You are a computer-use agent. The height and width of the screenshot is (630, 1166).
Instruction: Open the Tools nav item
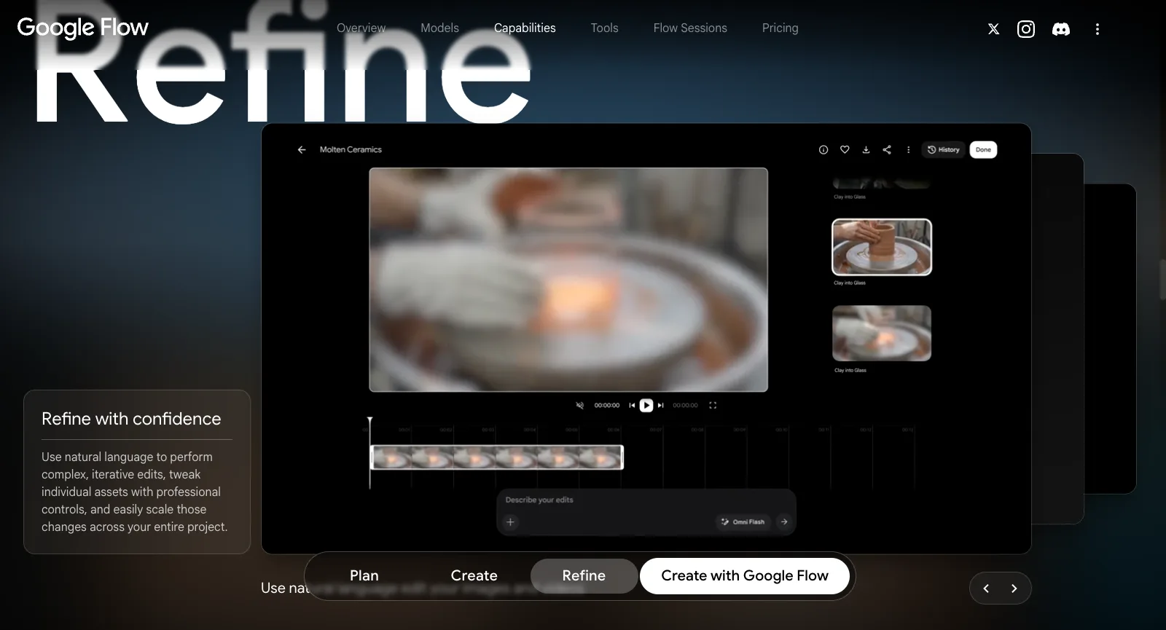pyautogui.click(x=604, y=28)
